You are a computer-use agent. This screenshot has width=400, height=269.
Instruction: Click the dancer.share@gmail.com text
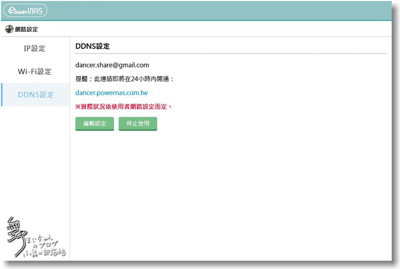(112, 65)
